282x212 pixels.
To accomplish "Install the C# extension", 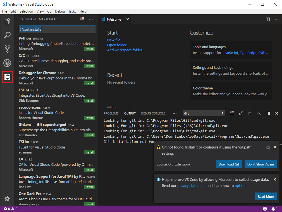I will (x=90, y=170).
